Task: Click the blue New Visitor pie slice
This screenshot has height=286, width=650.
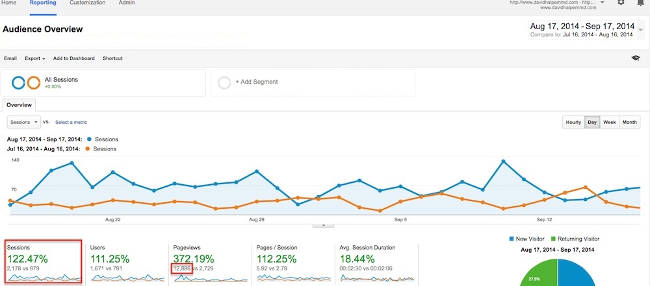Action: [576, 273]
